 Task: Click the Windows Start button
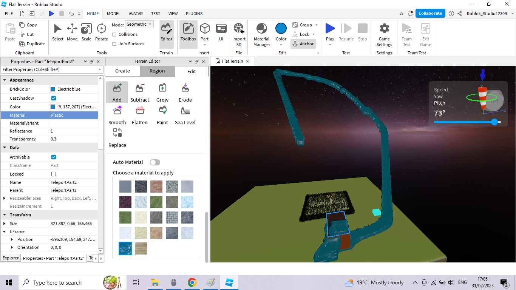(x=9, y=282)
